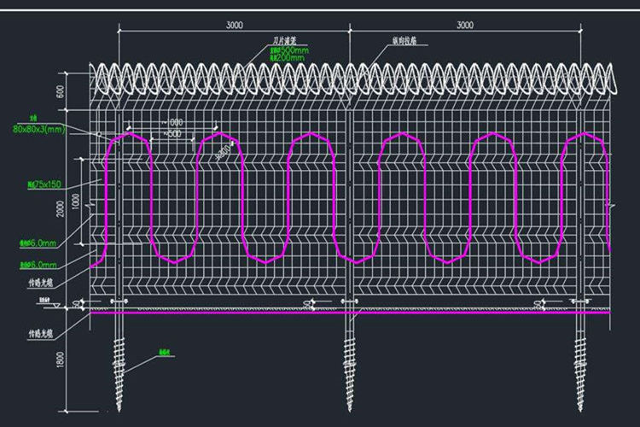Image resolution: width=640 pixels, height=427 pixels.
Task: Select the 600 vertical dimension label
Action: pyautogui.click(x=61, y=91)
